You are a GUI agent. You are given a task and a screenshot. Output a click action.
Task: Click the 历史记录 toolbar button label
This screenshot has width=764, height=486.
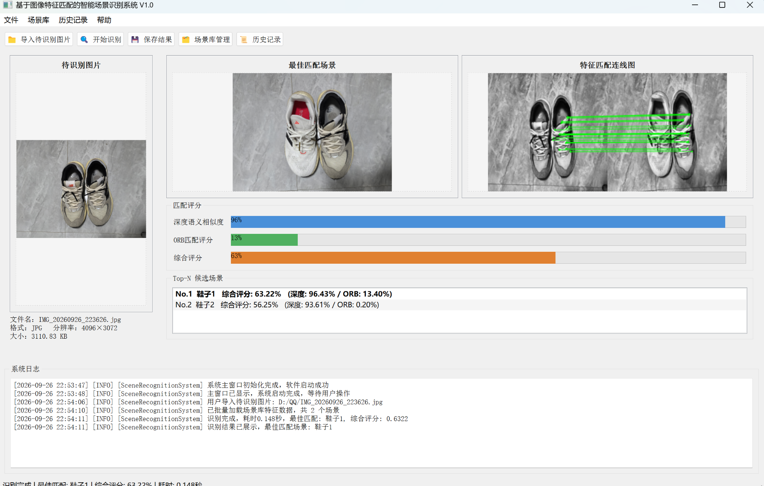266,40
